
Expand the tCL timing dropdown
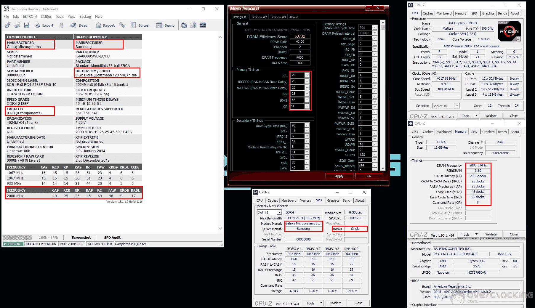click(307, 75)
